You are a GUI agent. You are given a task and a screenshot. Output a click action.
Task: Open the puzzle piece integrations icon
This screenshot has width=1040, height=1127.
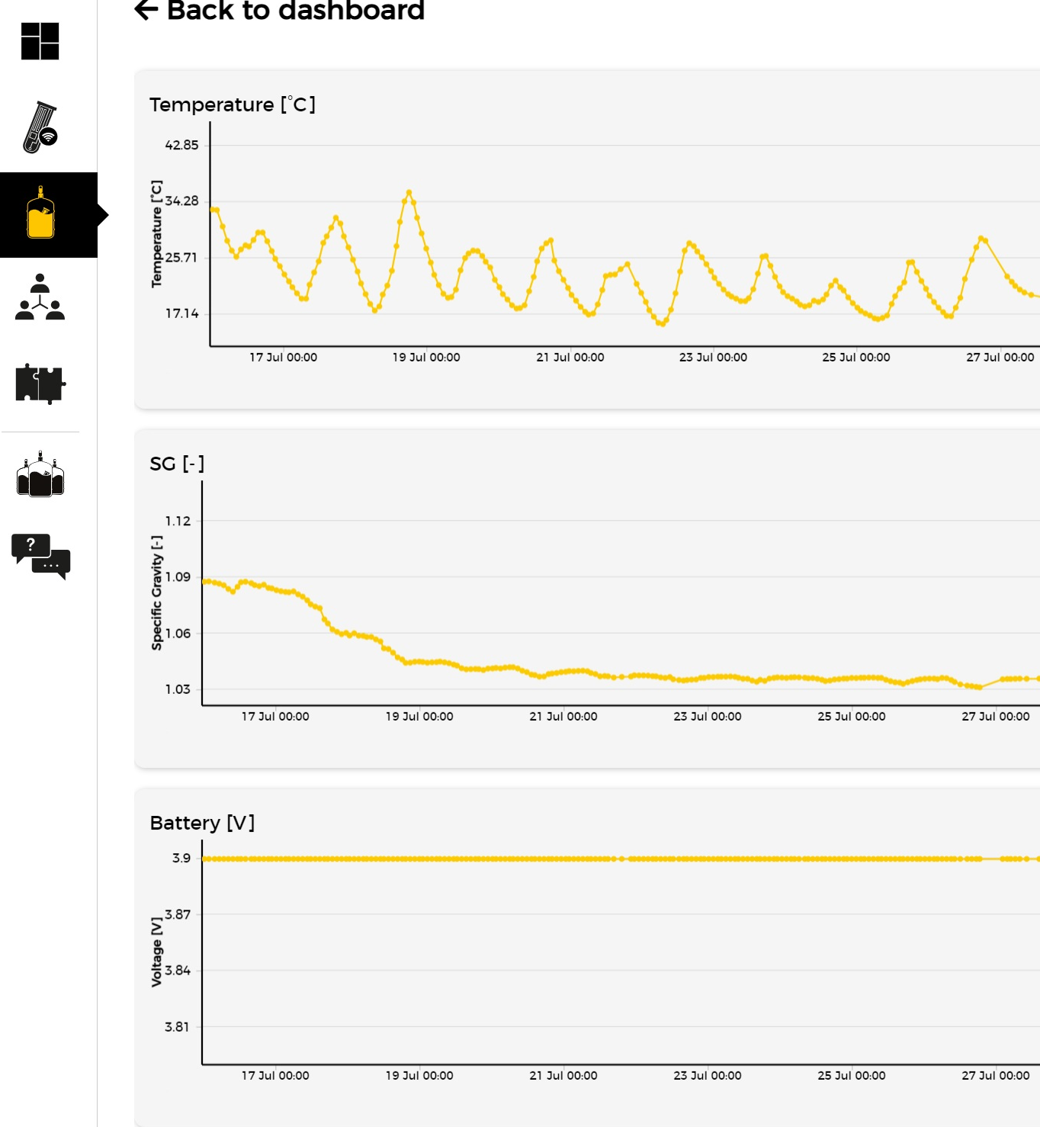[x=40, y=384]
